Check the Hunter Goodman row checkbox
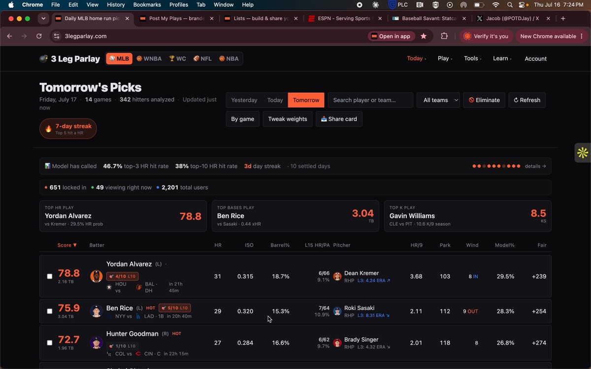591x369 pixels. click(50, 343)
